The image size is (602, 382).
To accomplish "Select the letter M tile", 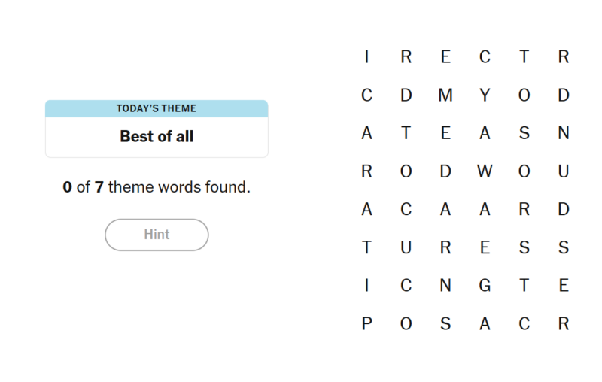I will (445, 95).
